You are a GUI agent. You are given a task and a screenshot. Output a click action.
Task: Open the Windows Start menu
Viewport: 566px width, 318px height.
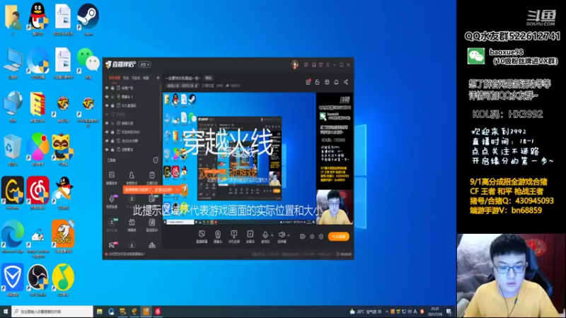coord(6,312)
